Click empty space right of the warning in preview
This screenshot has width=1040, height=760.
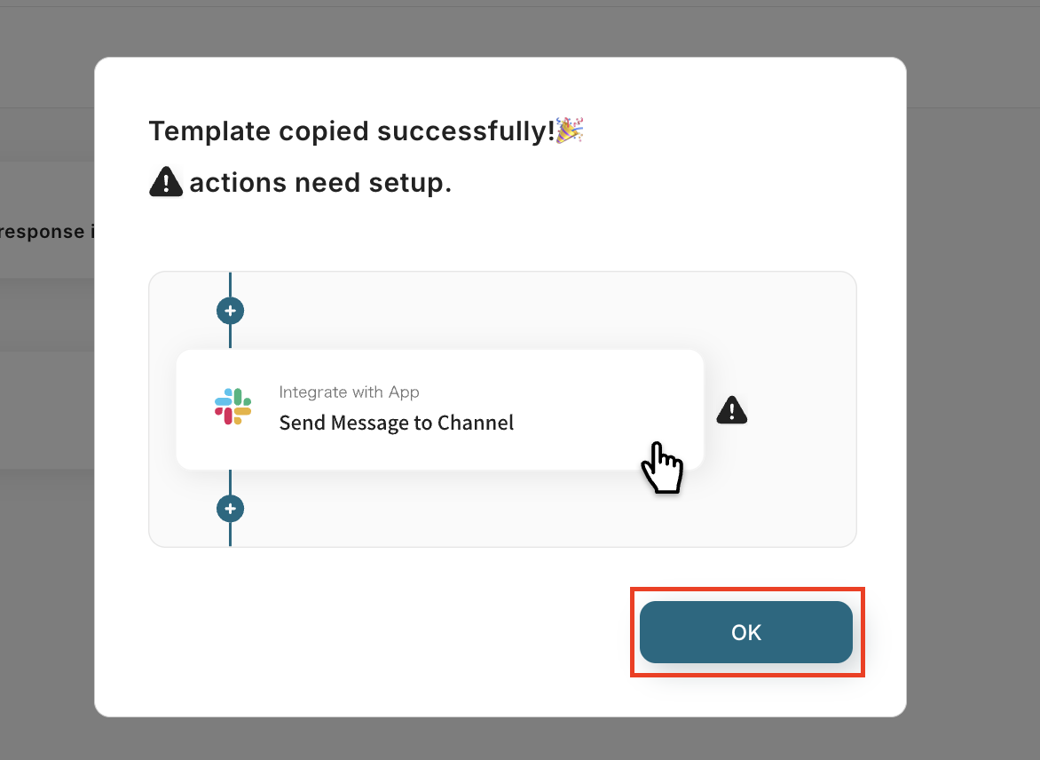click(799, 409)
